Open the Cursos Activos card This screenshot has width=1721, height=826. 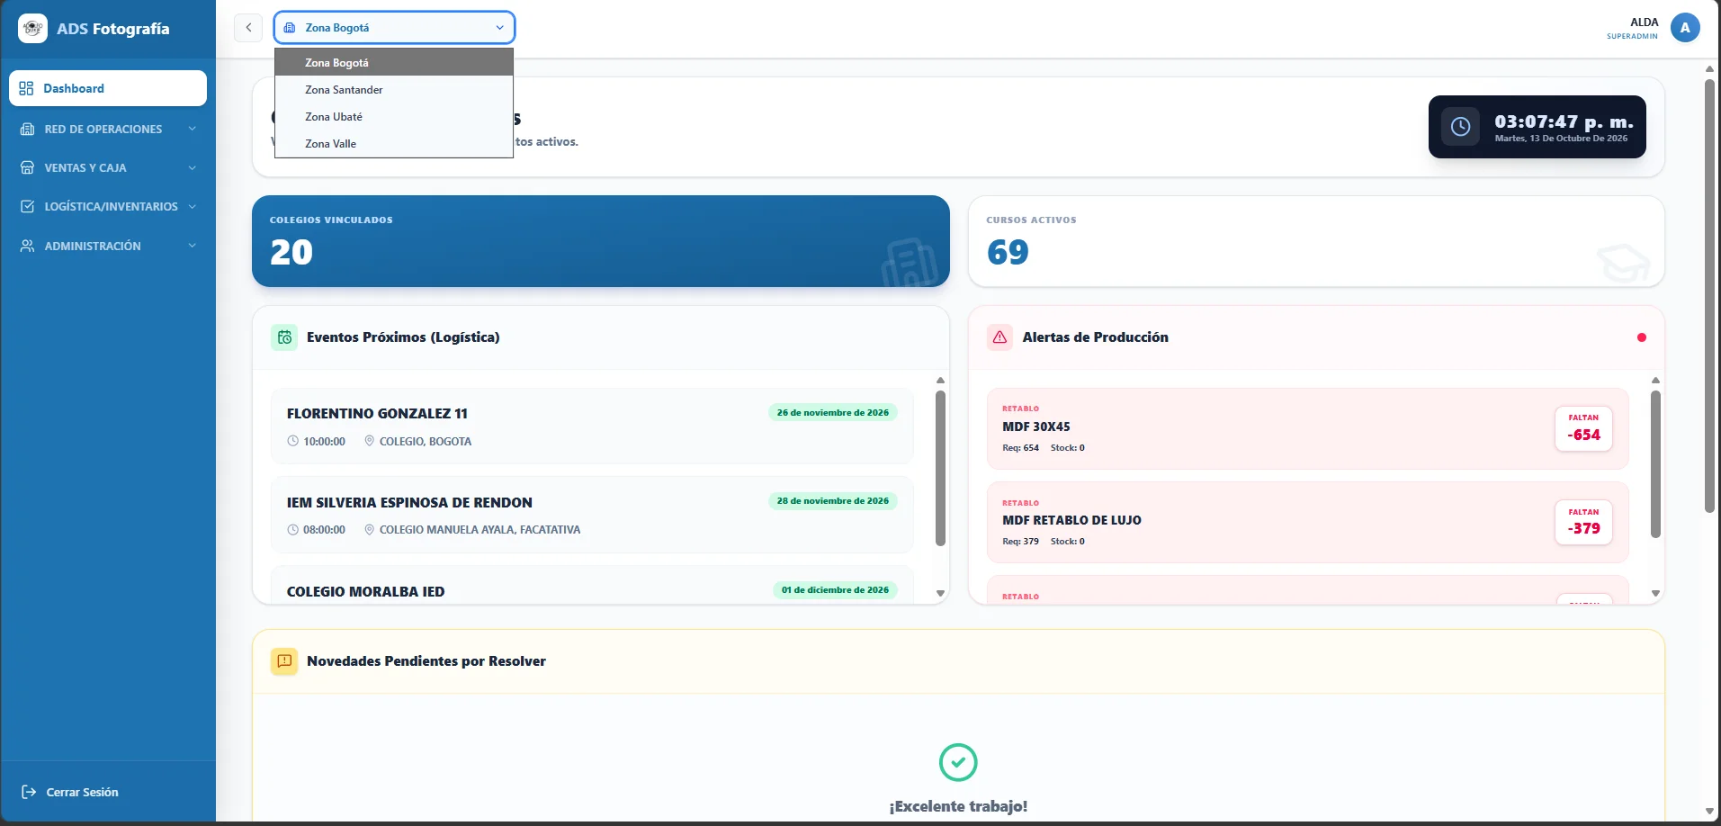click(1316, 241)
